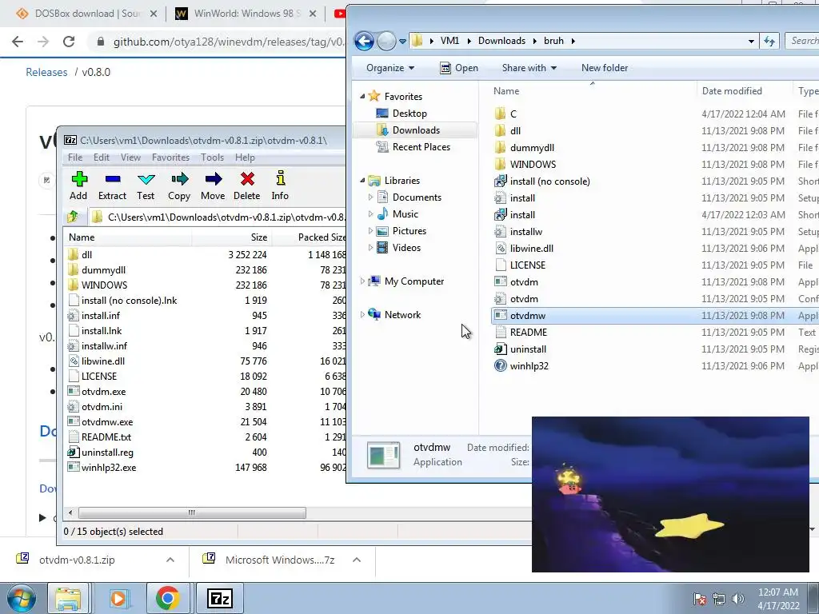Click the Add icon in 7-Zip toolbar
Screen dimensions: 819x614
point(79,180)
